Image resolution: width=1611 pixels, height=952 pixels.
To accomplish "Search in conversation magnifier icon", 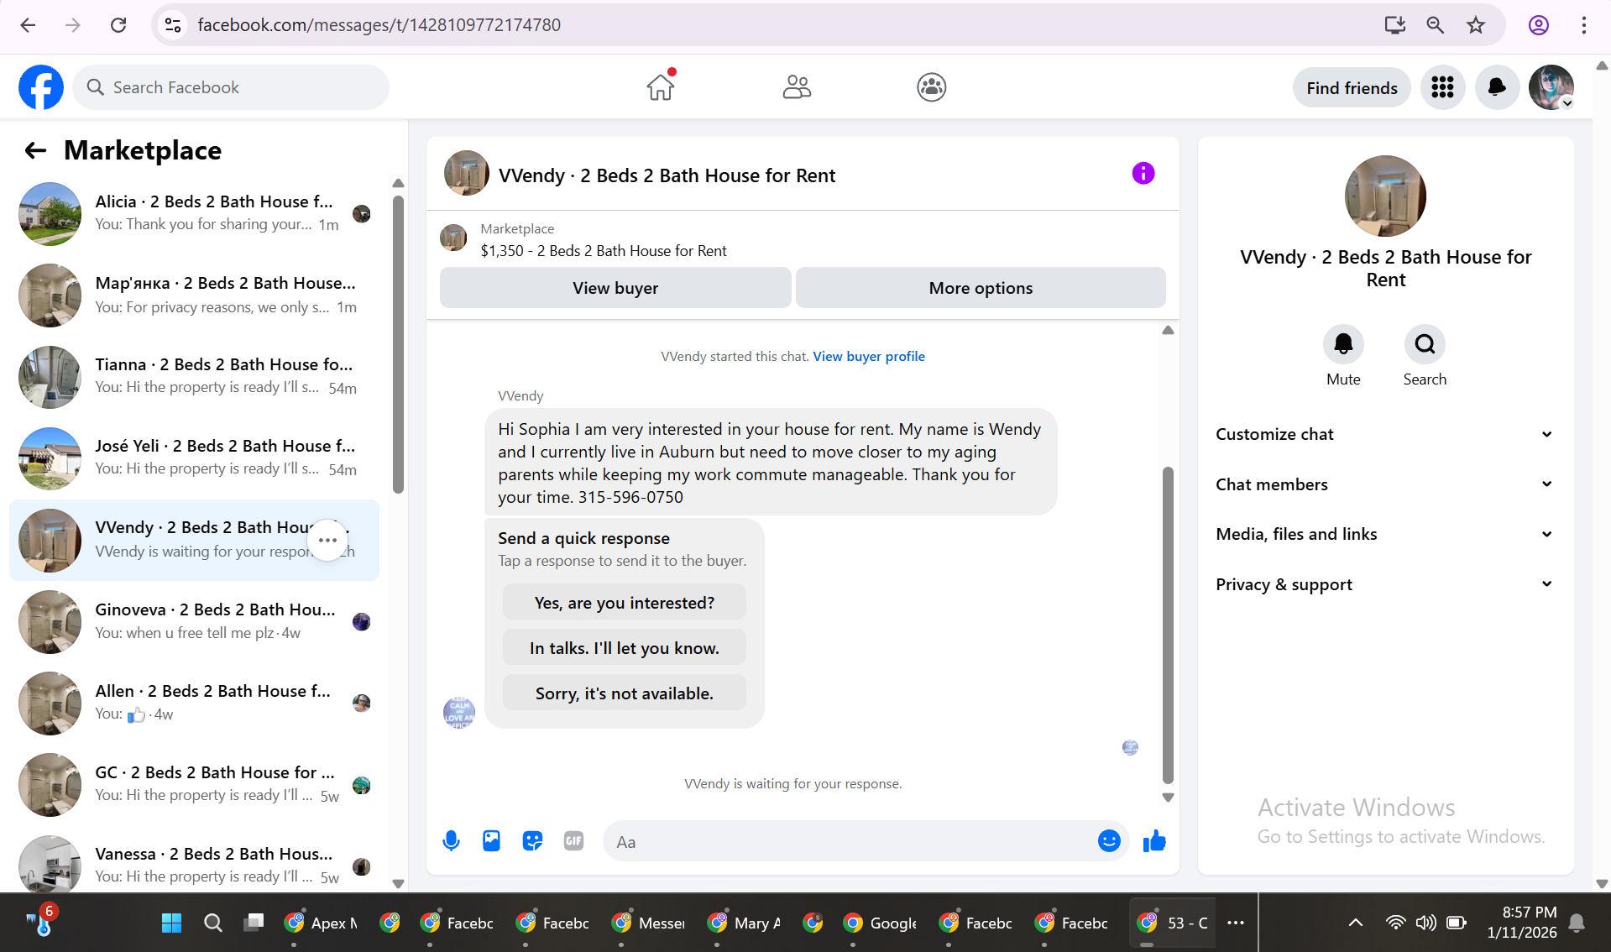I will coord(1425,344).
